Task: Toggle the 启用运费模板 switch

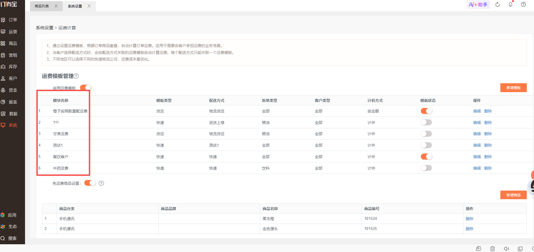Action: tap(85, 87)
